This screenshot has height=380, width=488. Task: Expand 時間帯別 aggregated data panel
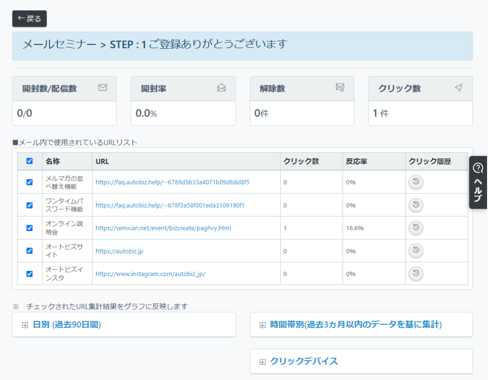(361, 325)
